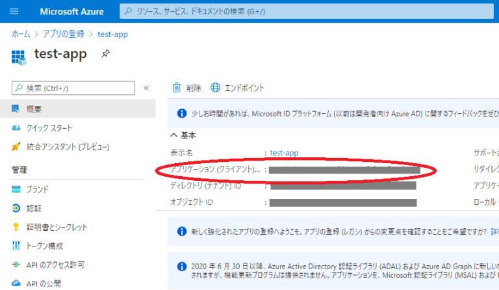Focus the sidebar 検索 (Ctrl+/) field
This screenshot has height=290, width=499.
point(73,88)
